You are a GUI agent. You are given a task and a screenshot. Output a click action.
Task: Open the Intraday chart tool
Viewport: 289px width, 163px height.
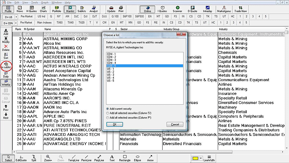[207, 9]
